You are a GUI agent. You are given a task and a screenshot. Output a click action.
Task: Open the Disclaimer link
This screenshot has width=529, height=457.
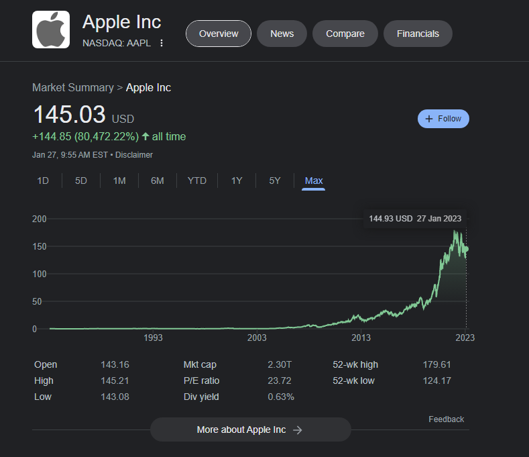pos(134,155)
